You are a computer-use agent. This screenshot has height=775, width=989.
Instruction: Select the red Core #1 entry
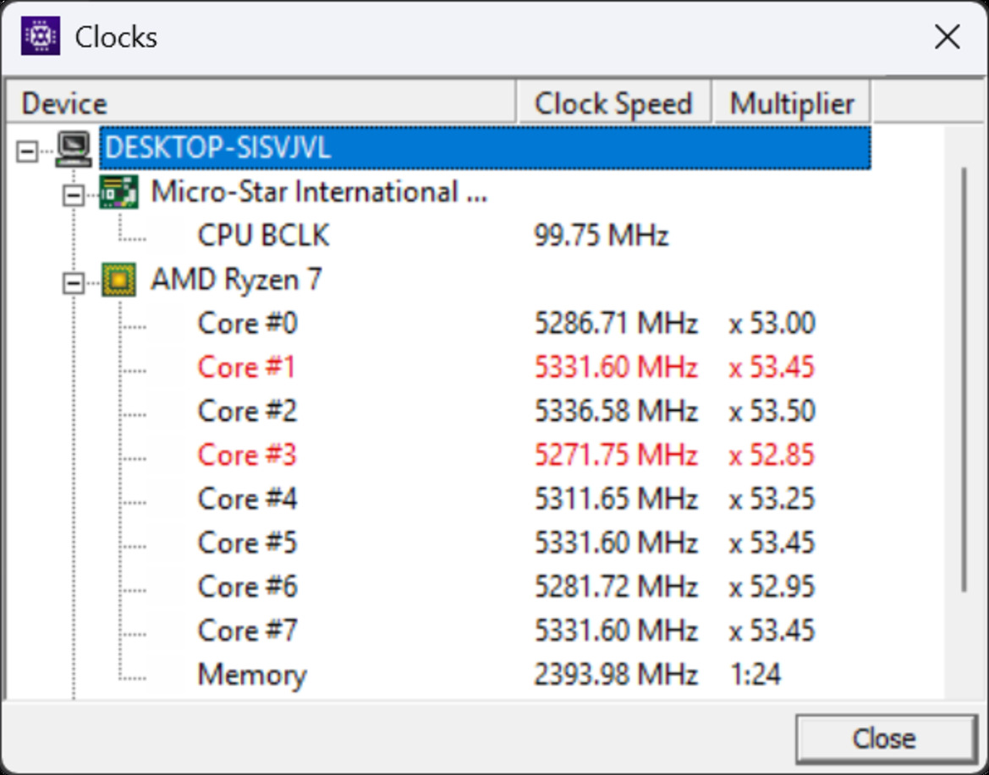point(247,368)
